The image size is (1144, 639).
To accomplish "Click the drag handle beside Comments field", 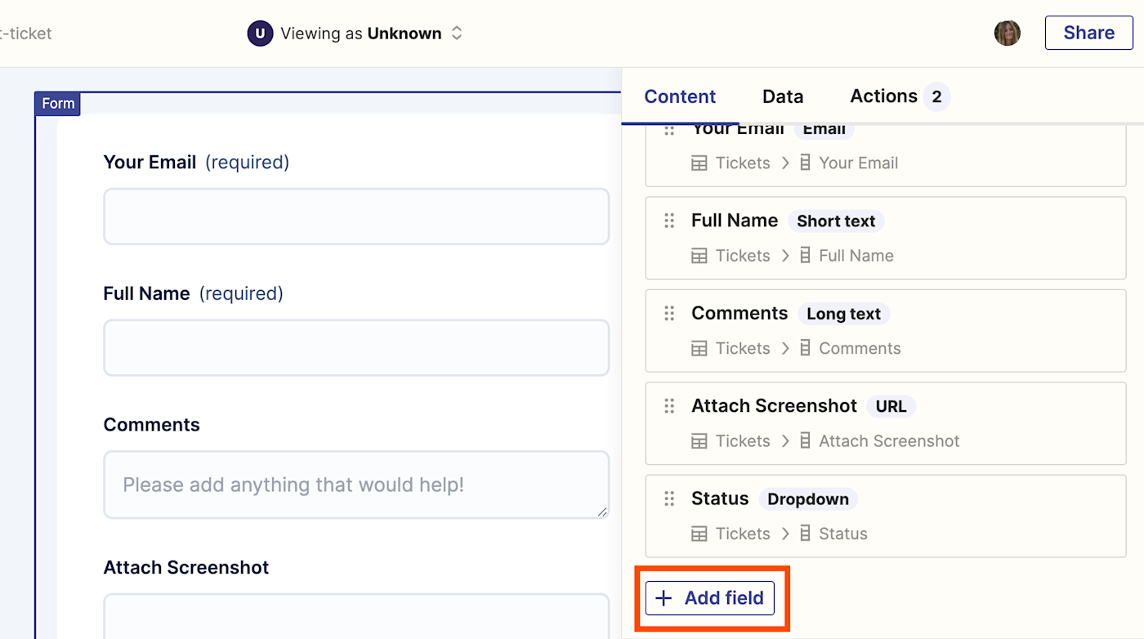I will pyautogui.click(x=669, y=313).
